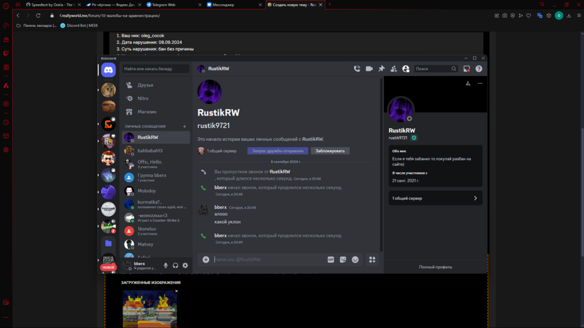This screenshot has height=328, width=584.
Task: Open bahbabah13 direct message
Action: point(156,151)
